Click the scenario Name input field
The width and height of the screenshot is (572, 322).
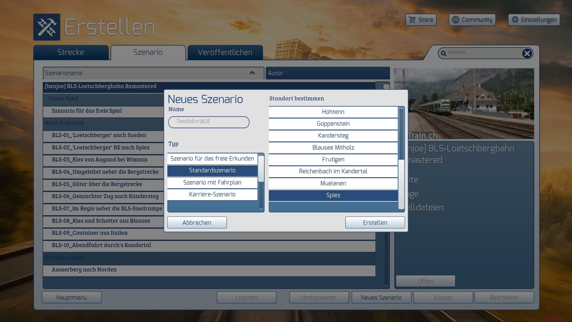point(209,122)
